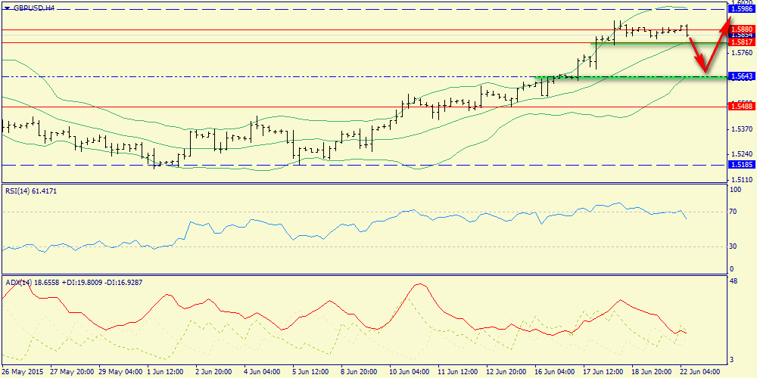757x378 pixels.
Task: Select the blue 1.5643 price level label
Action: pos(742,76)
